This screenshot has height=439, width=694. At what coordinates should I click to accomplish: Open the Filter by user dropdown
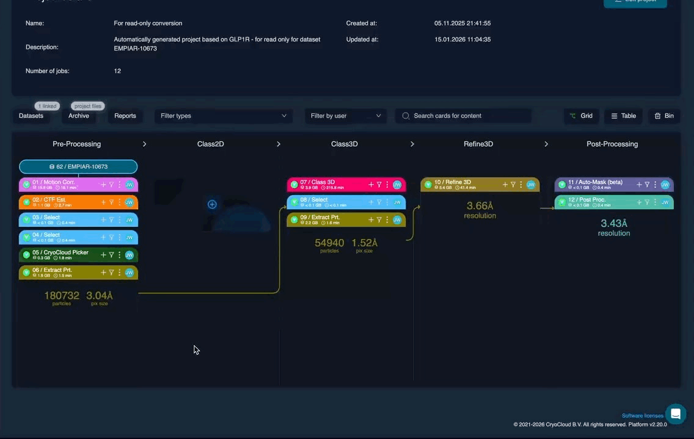pyautogui.click(x=345, y=116)
